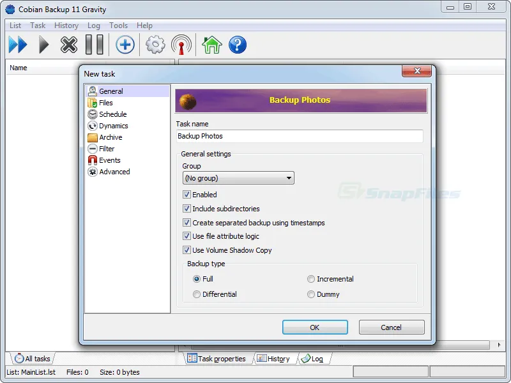Run all tasks with the double-arrow icon
Viewport: 511px width, 383px height.
[18, 45]
